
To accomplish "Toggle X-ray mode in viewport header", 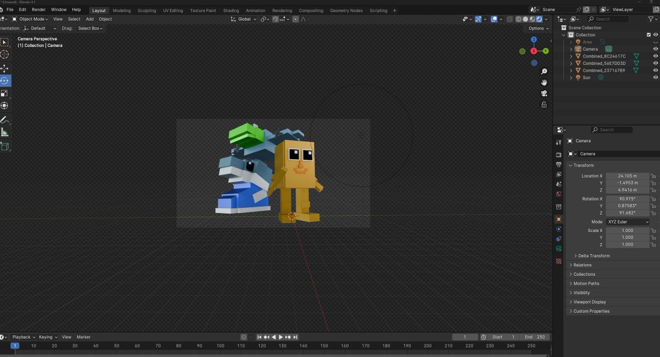I will (509, 19).
